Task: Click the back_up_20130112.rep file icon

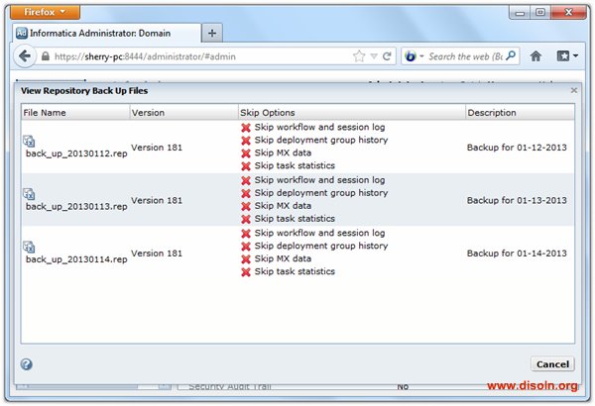Action: [29, 141]
